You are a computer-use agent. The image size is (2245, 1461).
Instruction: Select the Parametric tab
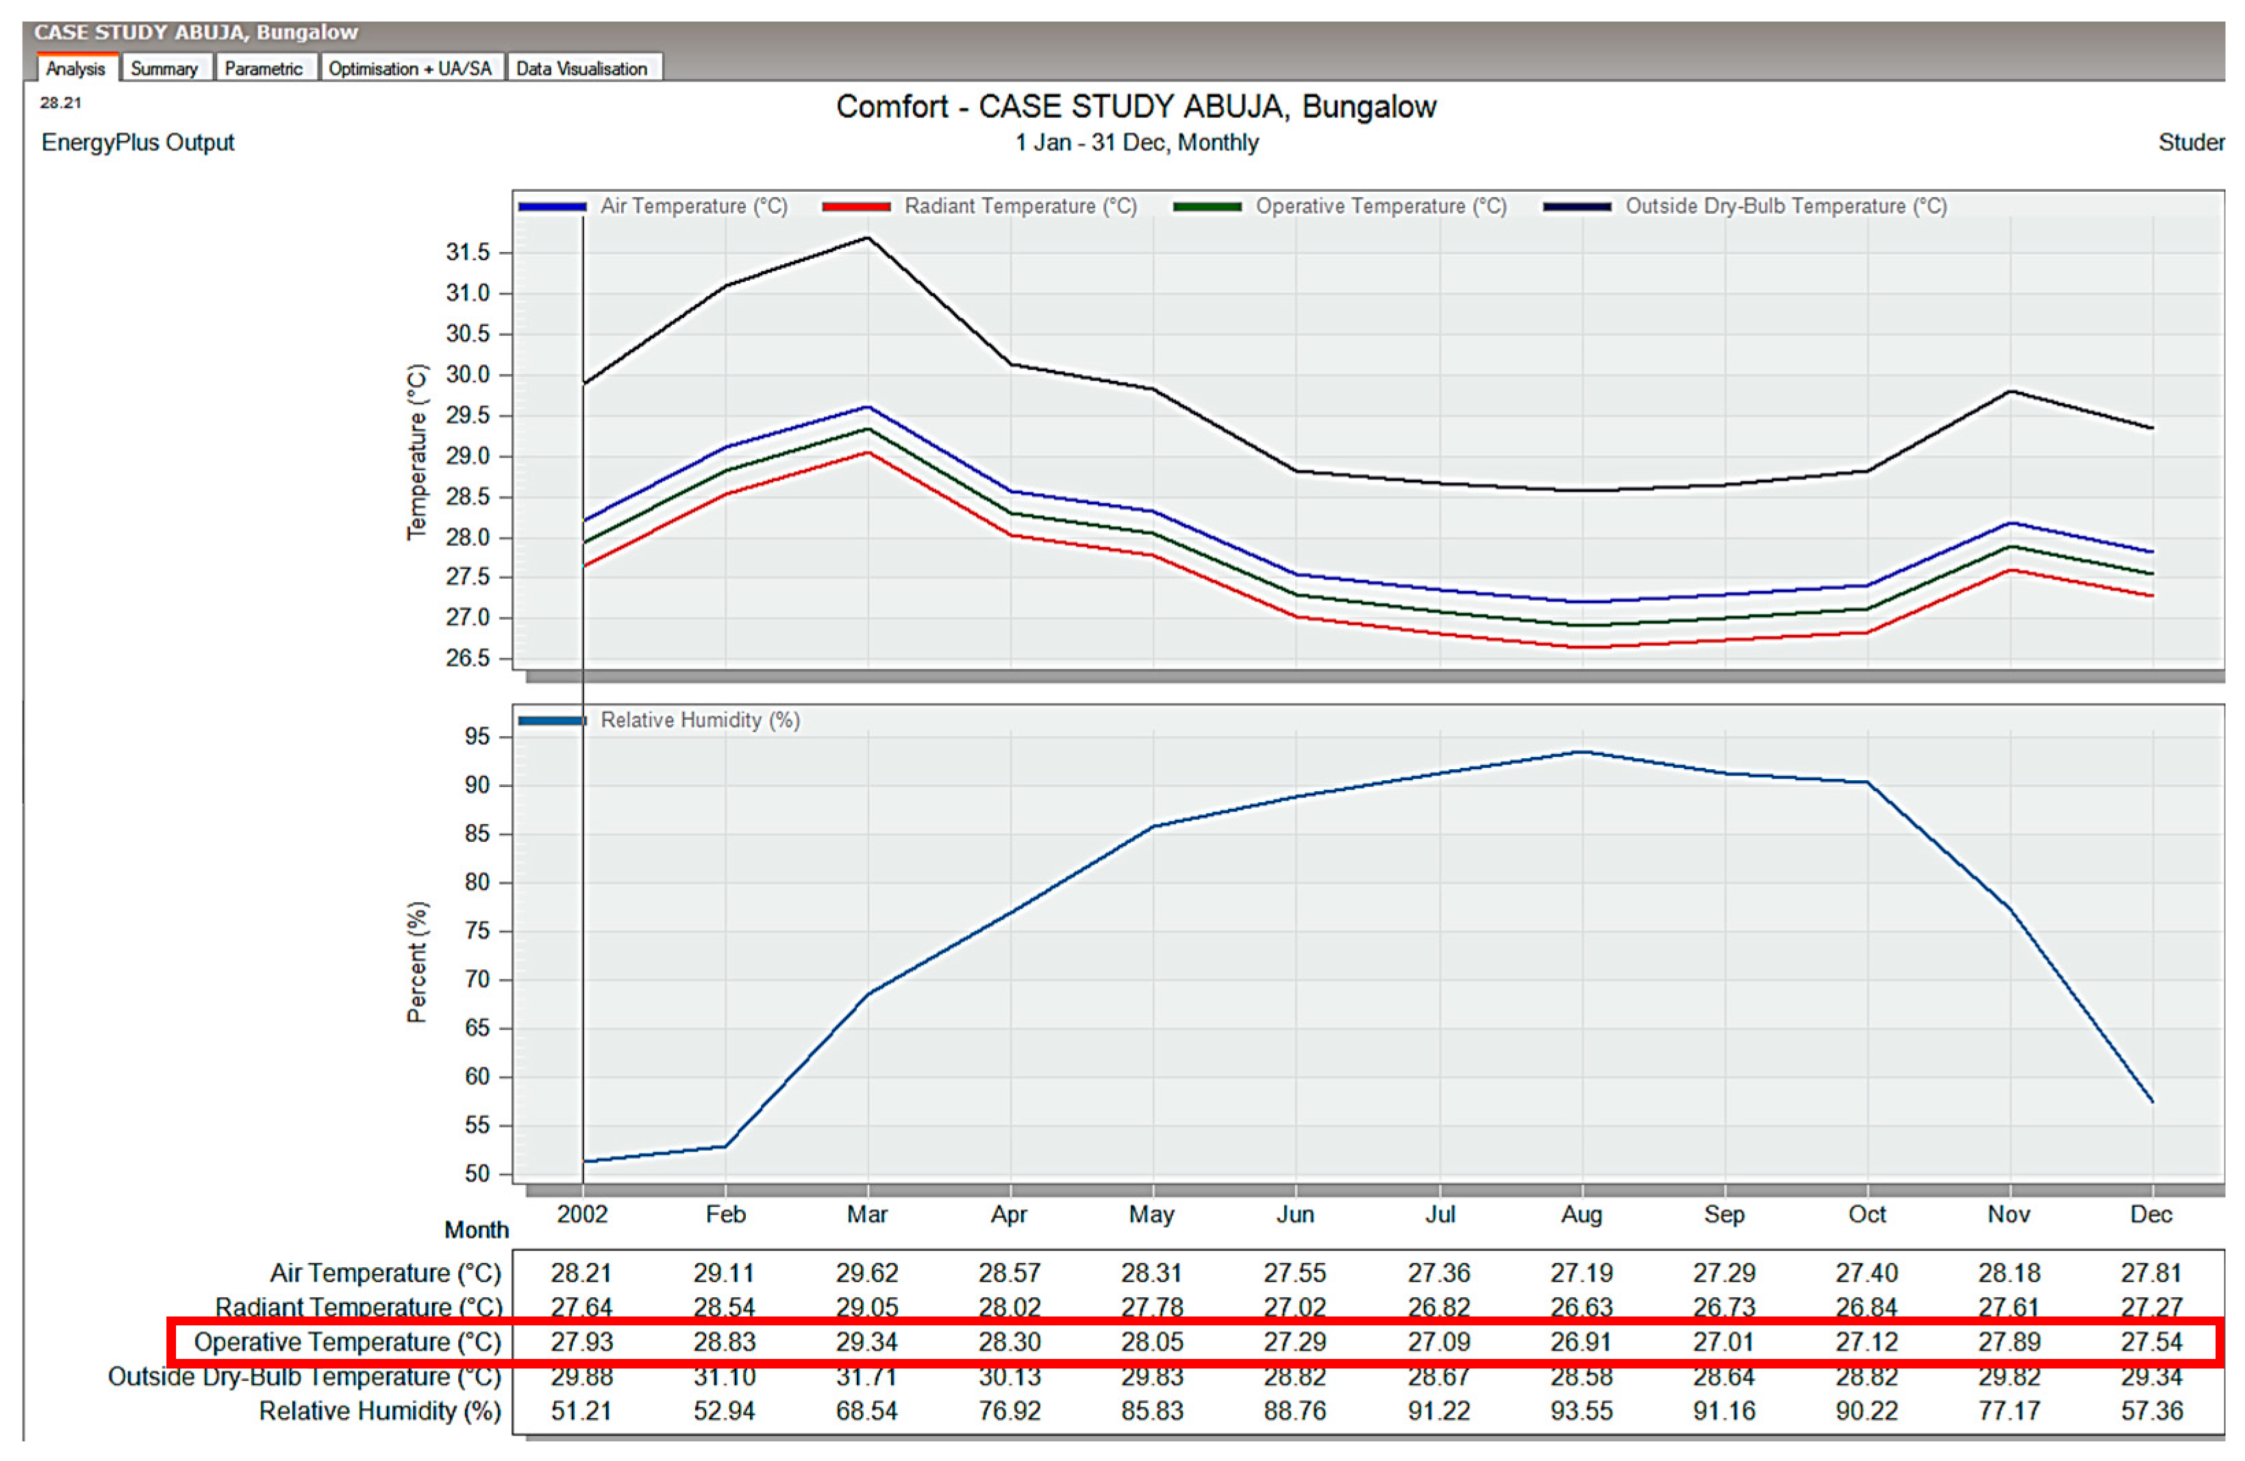[x=263, y=69]
